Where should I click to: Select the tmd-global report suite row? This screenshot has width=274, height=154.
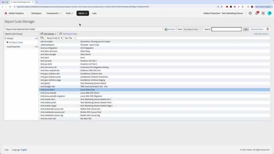coord(155,83)
